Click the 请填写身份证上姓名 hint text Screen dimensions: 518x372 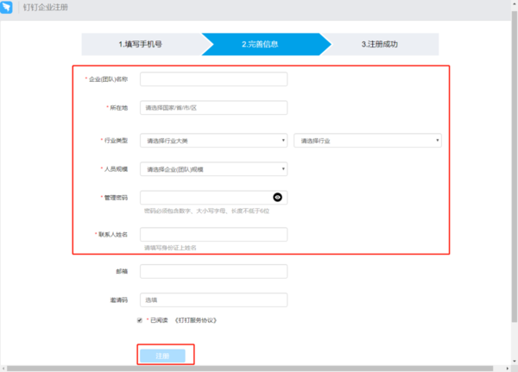(170, 248)
